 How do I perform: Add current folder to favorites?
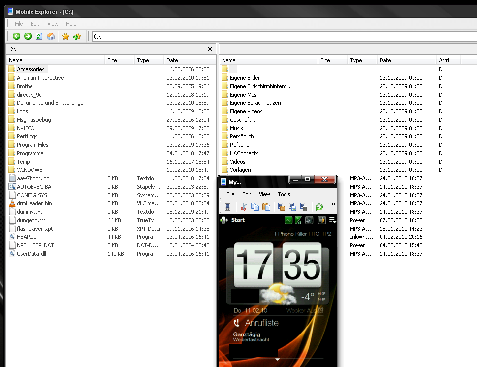click(77, 36)
